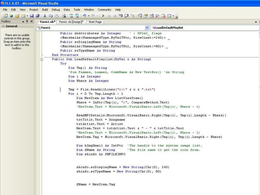Click the grayed Redo arrow icon
The width and height of the screenshot is (260, 195).
93,16
